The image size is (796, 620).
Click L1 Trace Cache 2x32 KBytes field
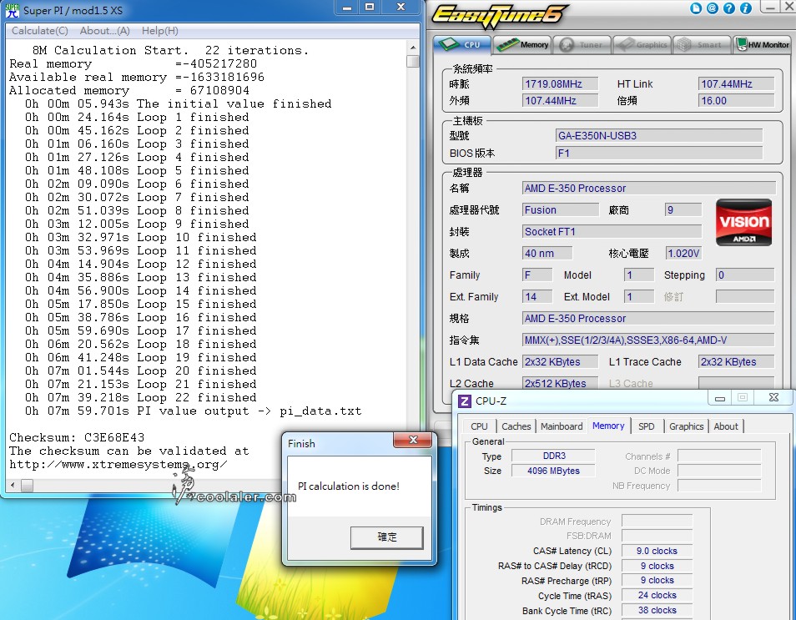pos(736,362)
